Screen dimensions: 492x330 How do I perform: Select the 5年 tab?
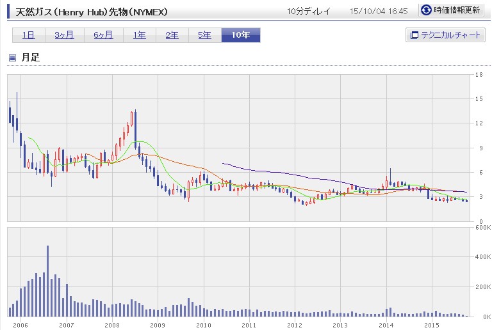tap(204, 35)
